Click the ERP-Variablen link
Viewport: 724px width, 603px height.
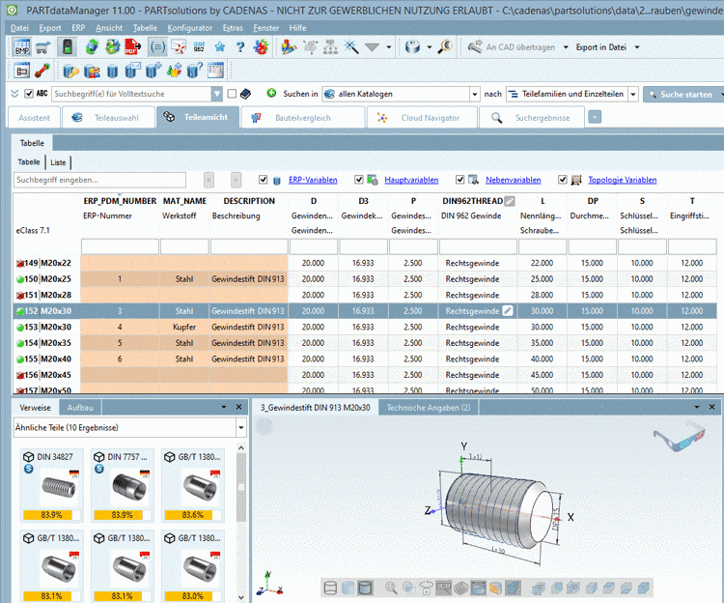[313, 180]
